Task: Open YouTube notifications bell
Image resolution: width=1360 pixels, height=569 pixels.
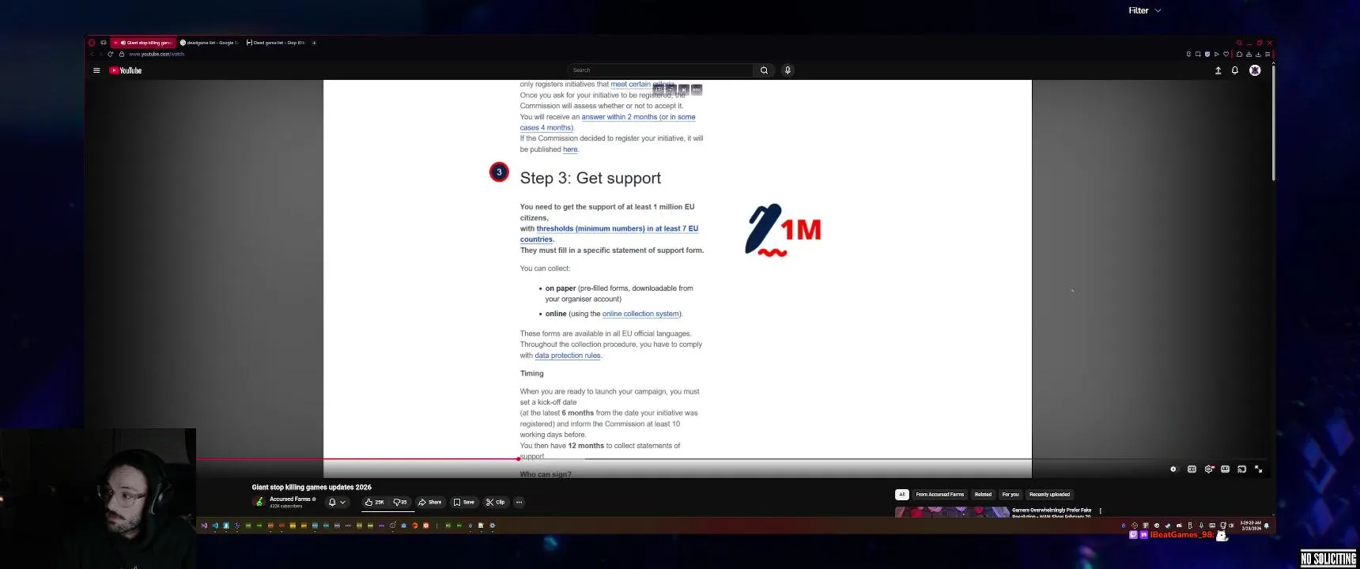Action: pos(1235,70)
